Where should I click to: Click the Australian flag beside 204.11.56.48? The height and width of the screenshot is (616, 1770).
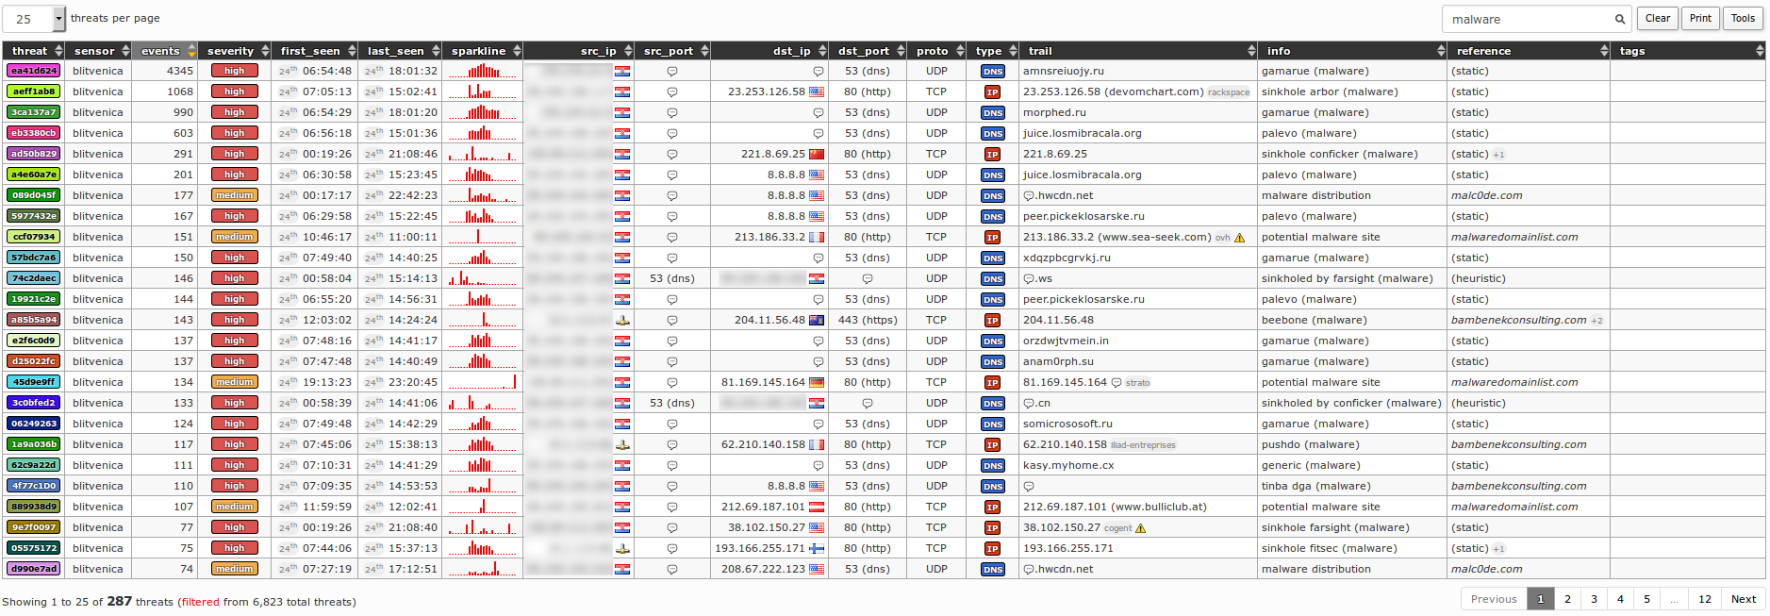click(817, 320)
